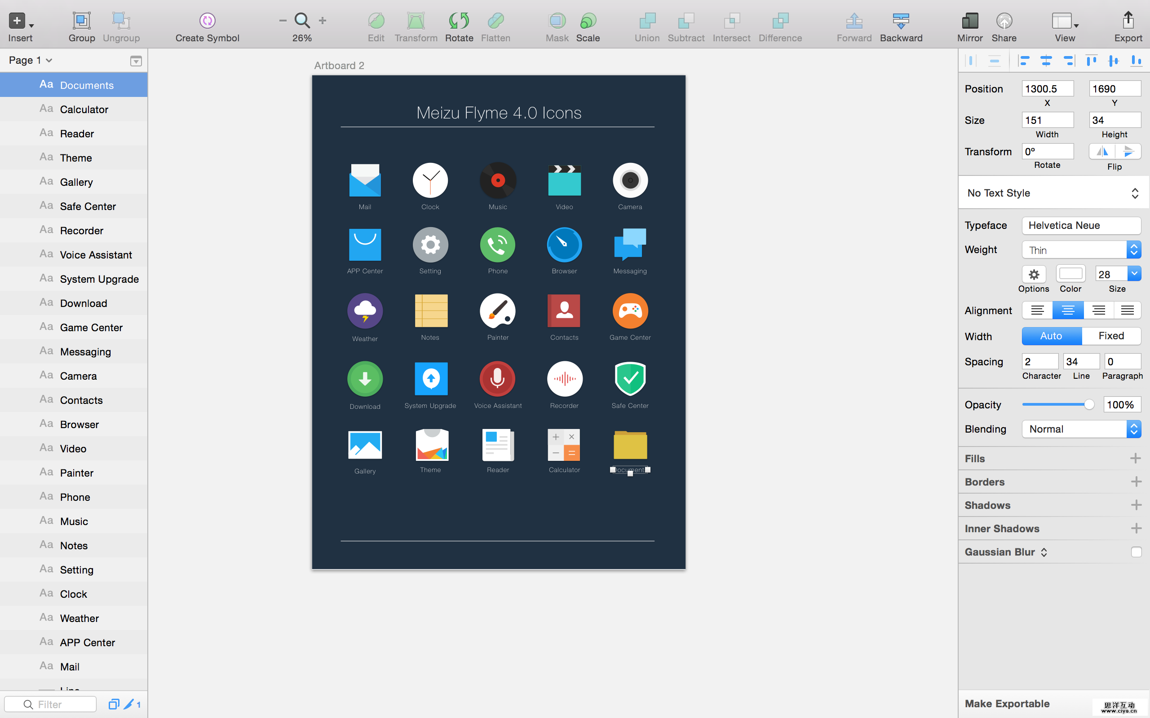Screen dimensions: 1150x718
Task: Open the text Color swatch
Action: click(x=1070, y=274)
